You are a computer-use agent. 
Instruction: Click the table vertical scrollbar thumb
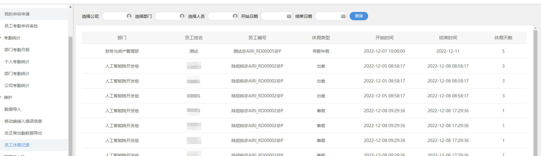(535, 93)
